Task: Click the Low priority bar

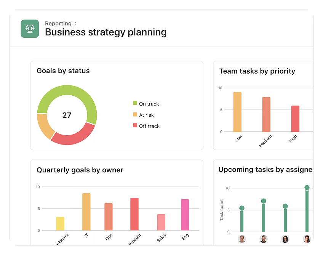Action: coord(237,112)
